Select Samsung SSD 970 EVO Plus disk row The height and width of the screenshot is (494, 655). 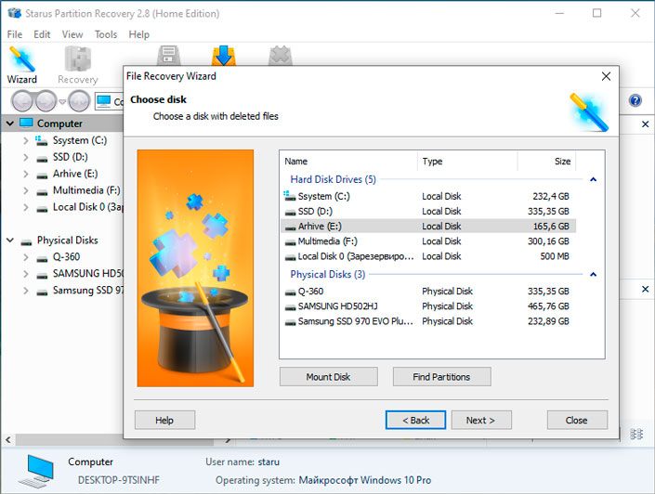point(428,321)
